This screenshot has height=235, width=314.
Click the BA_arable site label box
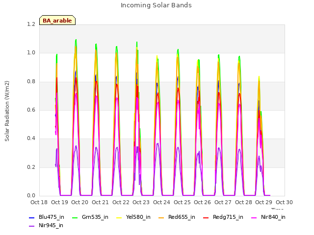[57, 20]
